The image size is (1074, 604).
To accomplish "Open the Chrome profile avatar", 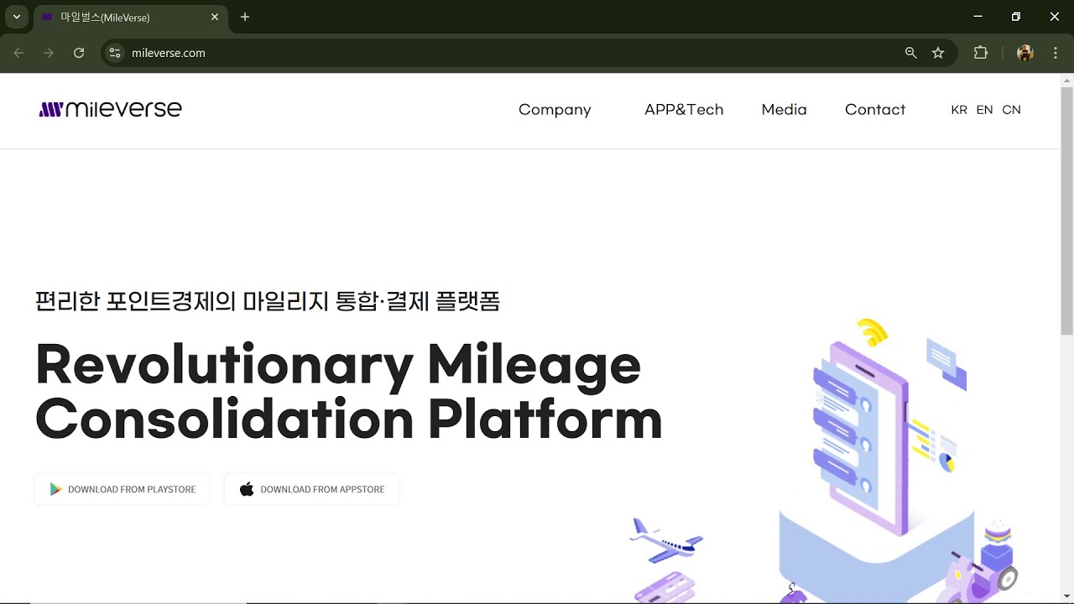I will (1025, 53).
